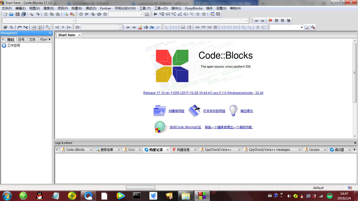Click the Build and run icon
Screen dimensions: 358x201
[x=93, y=14]
